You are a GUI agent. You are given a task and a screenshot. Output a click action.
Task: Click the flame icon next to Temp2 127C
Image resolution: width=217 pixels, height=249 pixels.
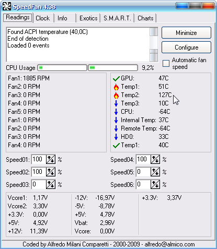(116, 95)
